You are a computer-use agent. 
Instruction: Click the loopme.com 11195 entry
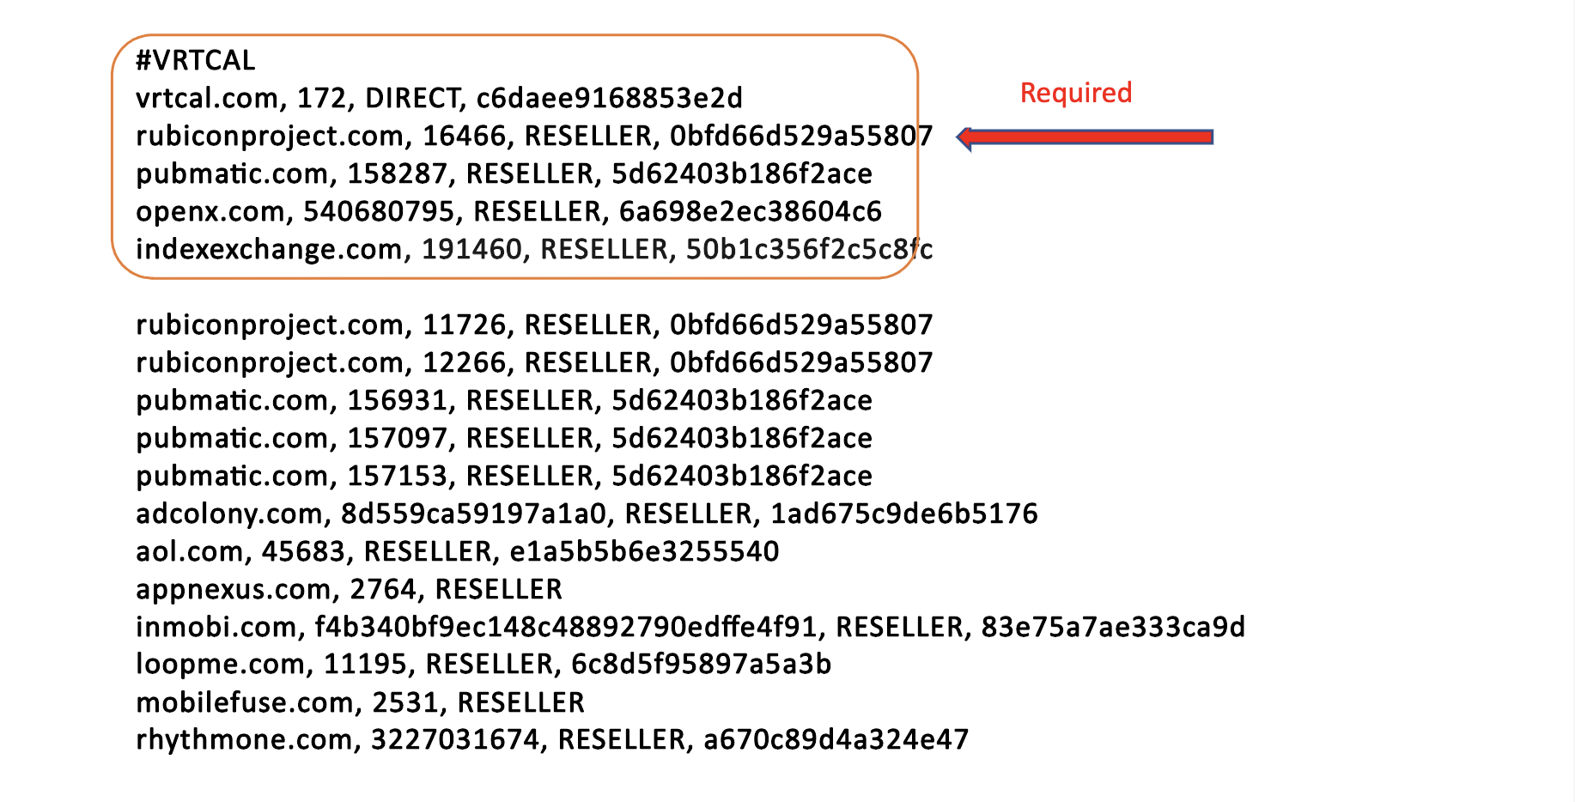point(483,665)
